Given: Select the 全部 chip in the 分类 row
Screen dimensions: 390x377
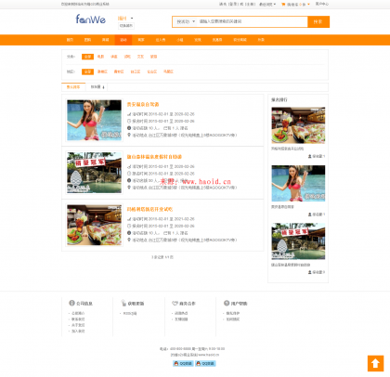Looking at the screenshot, I should click(x=87, y=57).
